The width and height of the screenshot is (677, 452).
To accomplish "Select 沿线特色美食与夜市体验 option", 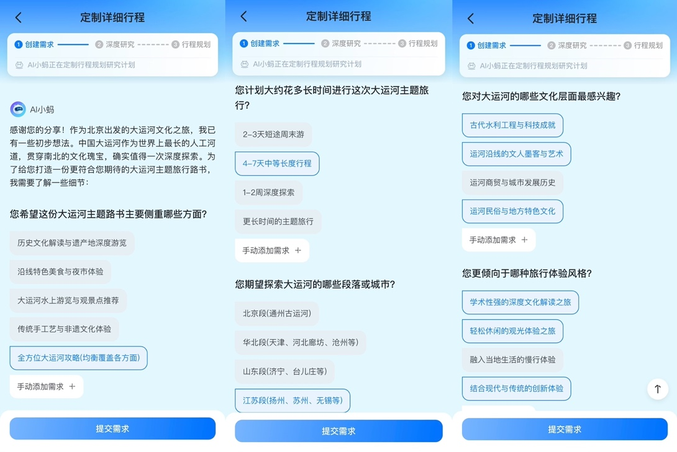I will point(60,271).
